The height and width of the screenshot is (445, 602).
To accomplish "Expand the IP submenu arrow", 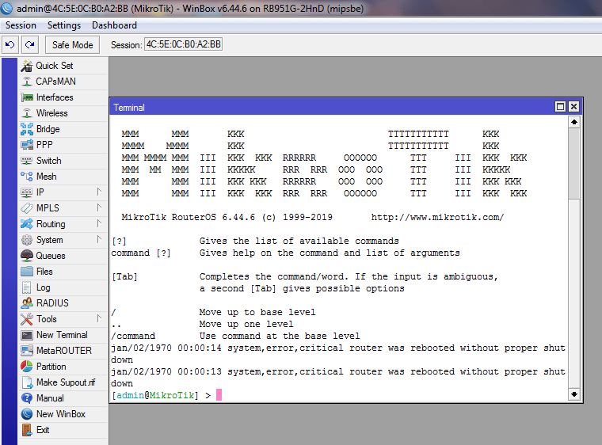I will [x=100, y=192].
